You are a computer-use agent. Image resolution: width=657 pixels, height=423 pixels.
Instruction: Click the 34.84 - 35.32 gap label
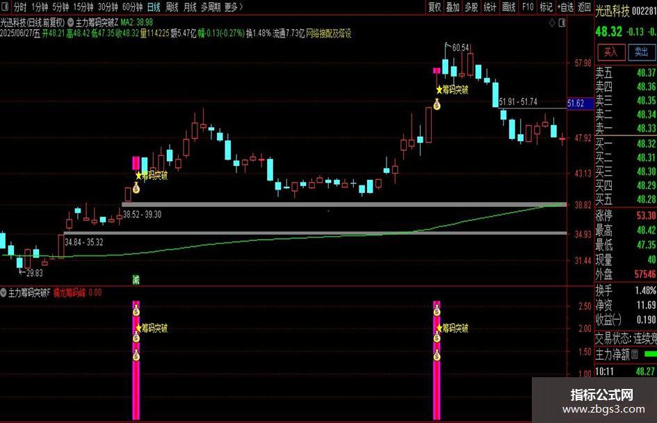click(84, 242)
